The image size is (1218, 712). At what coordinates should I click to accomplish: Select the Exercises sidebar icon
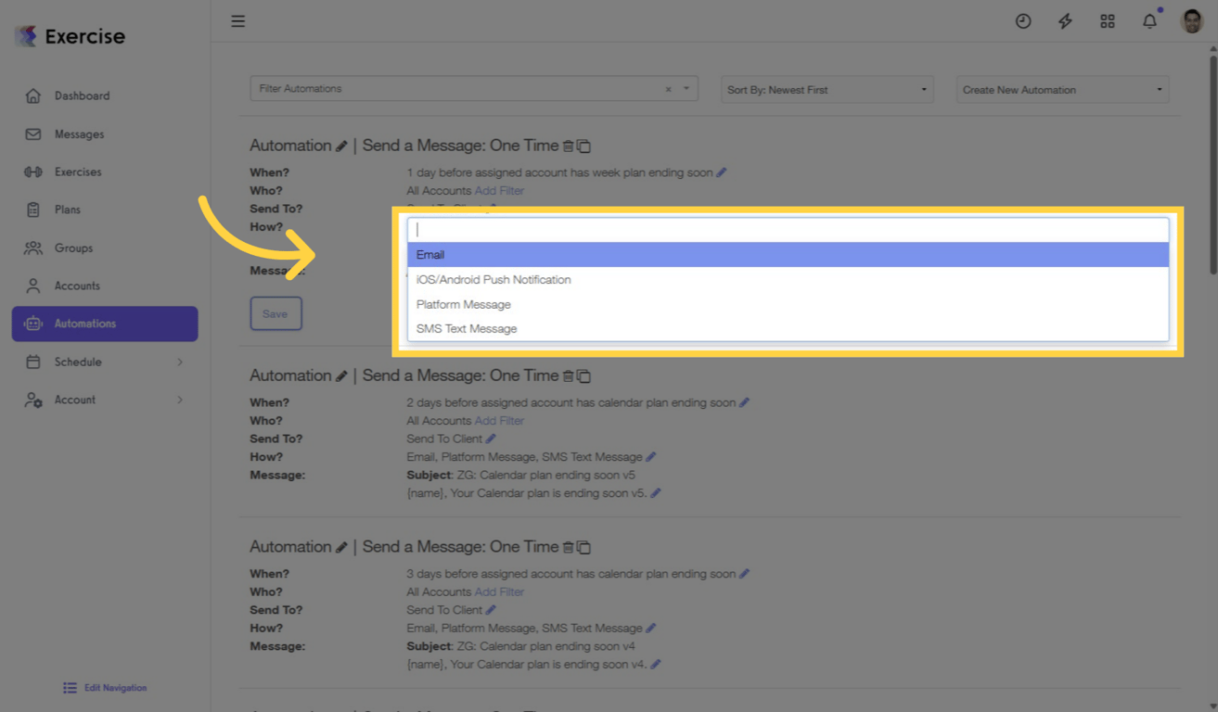coord(79,172)
